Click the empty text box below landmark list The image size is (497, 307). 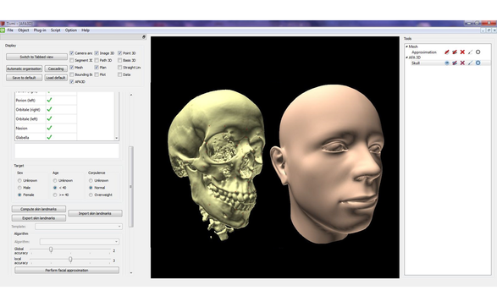(x=67, y=151)
